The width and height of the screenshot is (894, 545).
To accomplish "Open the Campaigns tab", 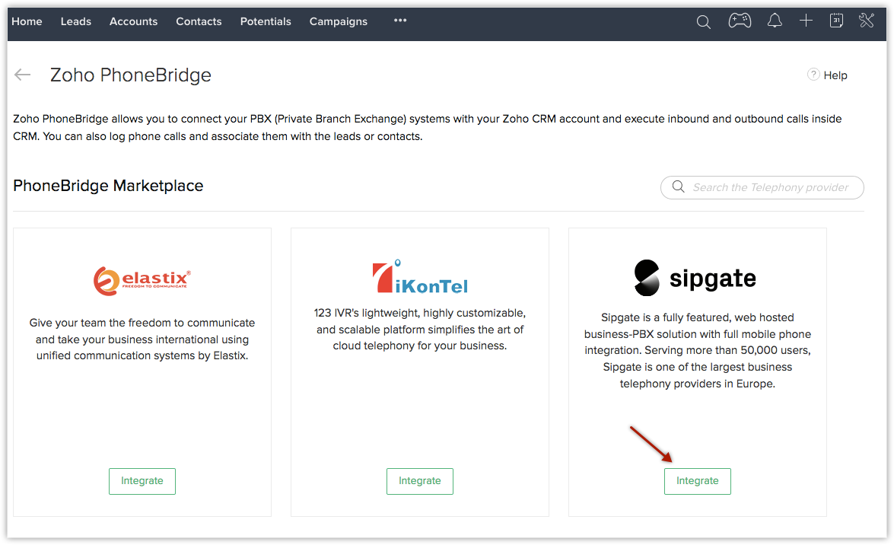I will (338, 21).
